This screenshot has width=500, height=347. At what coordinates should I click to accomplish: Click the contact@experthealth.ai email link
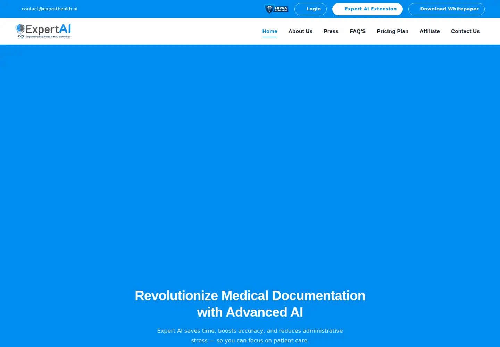pos(49,9)
